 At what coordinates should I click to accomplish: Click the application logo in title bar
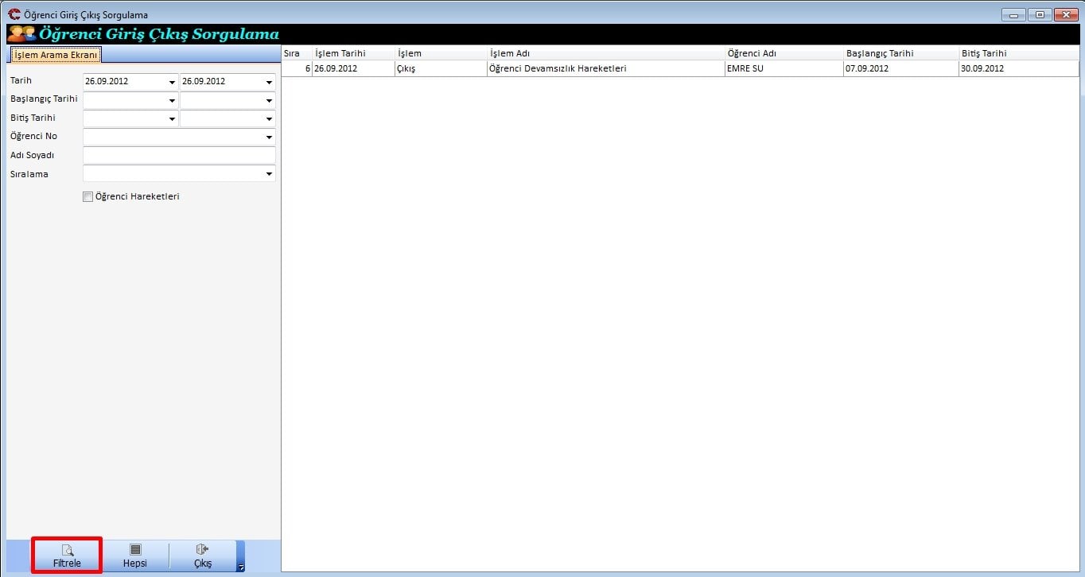[14, 14]
